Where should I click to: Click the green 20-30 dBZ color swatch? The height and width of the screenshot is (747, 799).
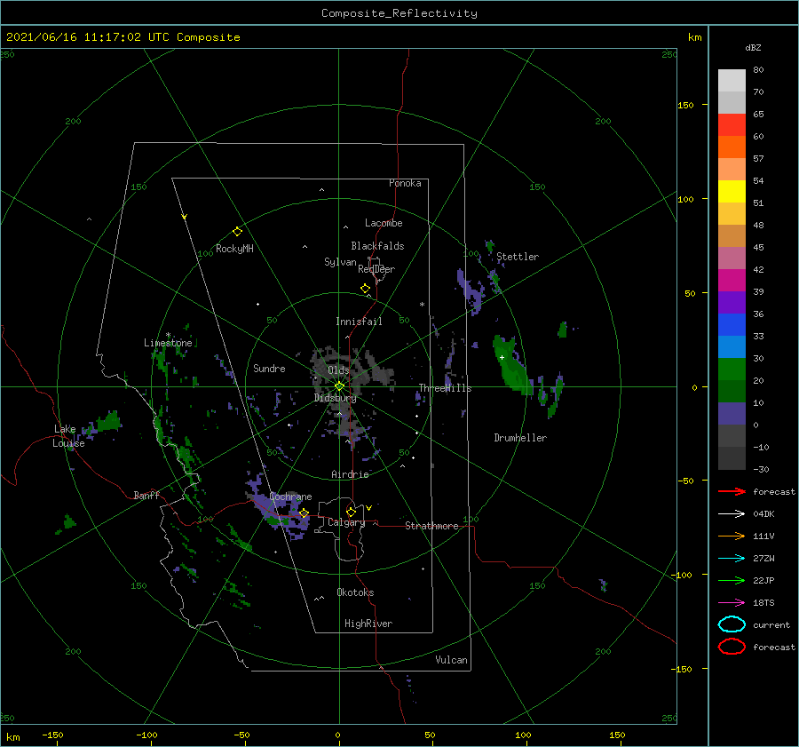(732, 370)
